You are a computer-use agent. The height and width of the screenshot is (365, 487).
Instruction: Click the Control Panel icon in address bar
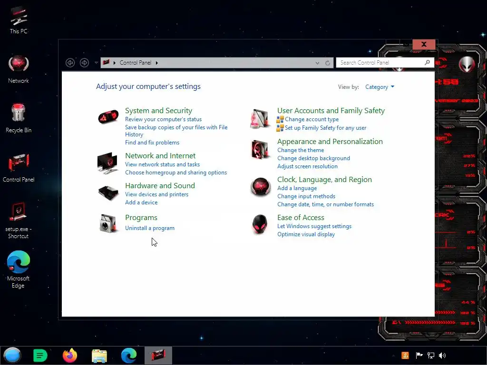(x=106, y=62)
